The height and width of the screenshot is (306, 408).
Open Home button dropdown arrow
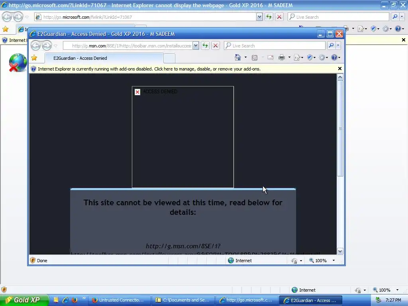pos(245,57)
